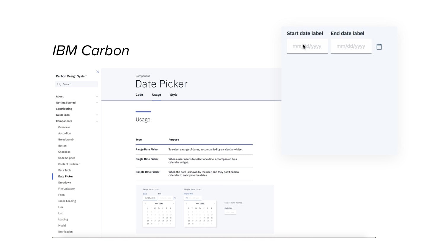444x249 pixels.
Task: Open the About nav item
Action: coord(60,97)
